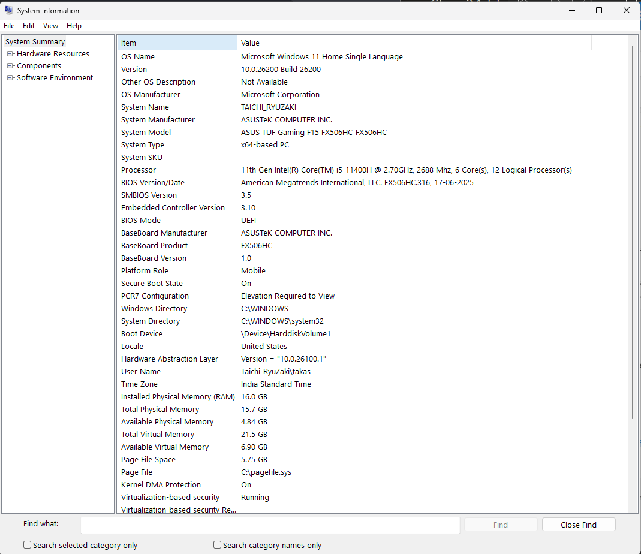The width and height of the screenshot is (641, 554).
Task: Expand the Hardware Resources node
Action: [10, 53]
